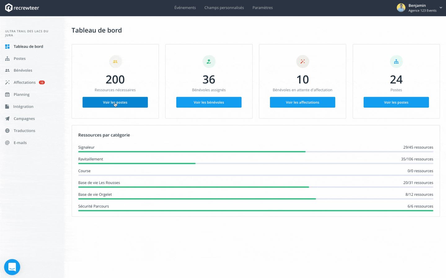The image size is (446, 278).
Task: Click the Voir les affectations button
Action: tap(302, 102)
